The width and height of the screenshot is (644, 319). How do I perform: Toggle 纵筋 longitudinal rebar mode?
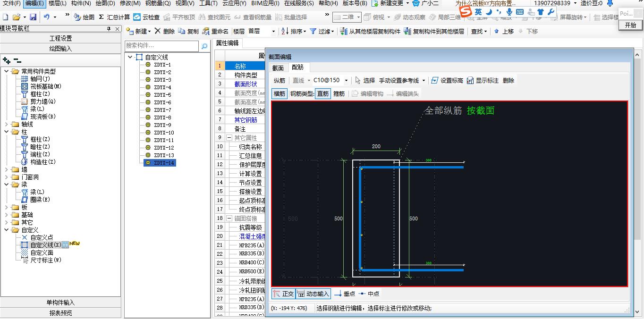click(280, 80)
